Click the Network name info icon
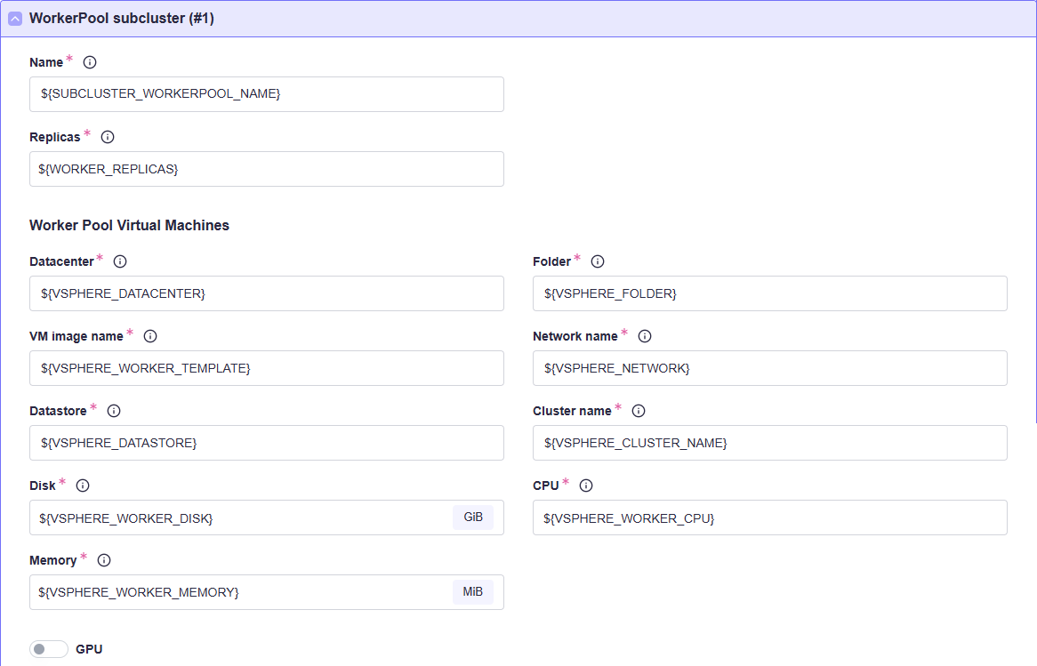The image size is (1037, 666). [645, 336]
